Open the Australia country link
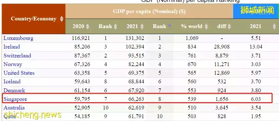The height and width of the screenshot is (121, 279). tap(14, 108)
